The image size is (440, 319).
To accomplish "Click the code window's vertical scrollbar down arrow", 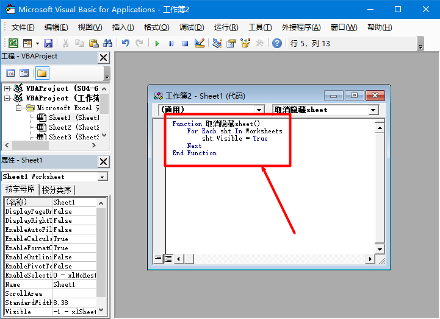I will tap(380, 250).
